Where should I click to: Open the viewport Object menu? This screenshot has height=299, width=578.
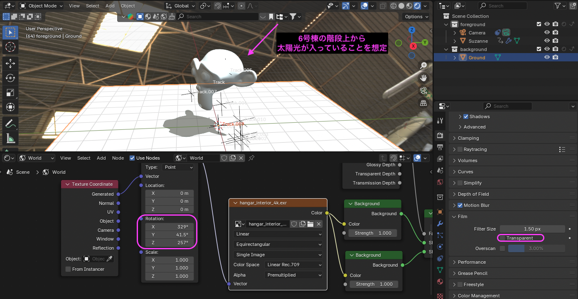click(x=128, y=6)
